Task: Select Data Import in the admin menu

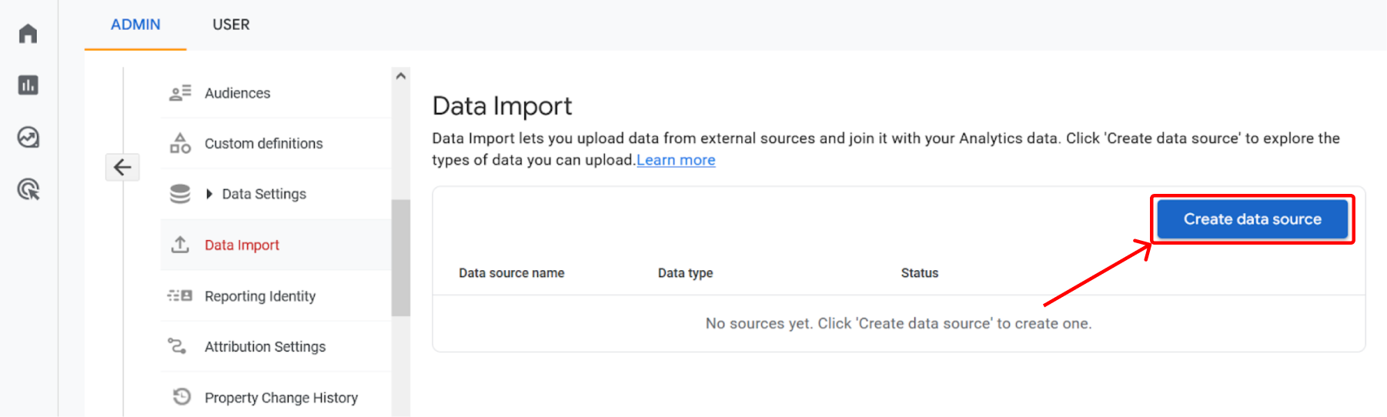Action: coord(276,245)
